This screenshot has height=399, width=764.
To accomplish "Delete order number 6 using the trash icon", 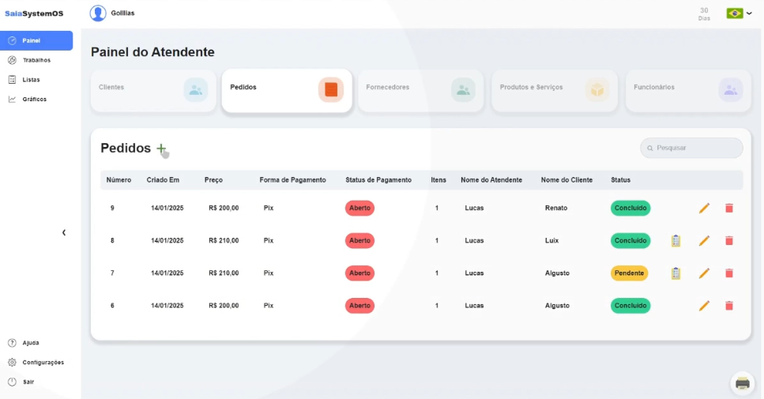I will pyautogui.click(x=728, y=306).
